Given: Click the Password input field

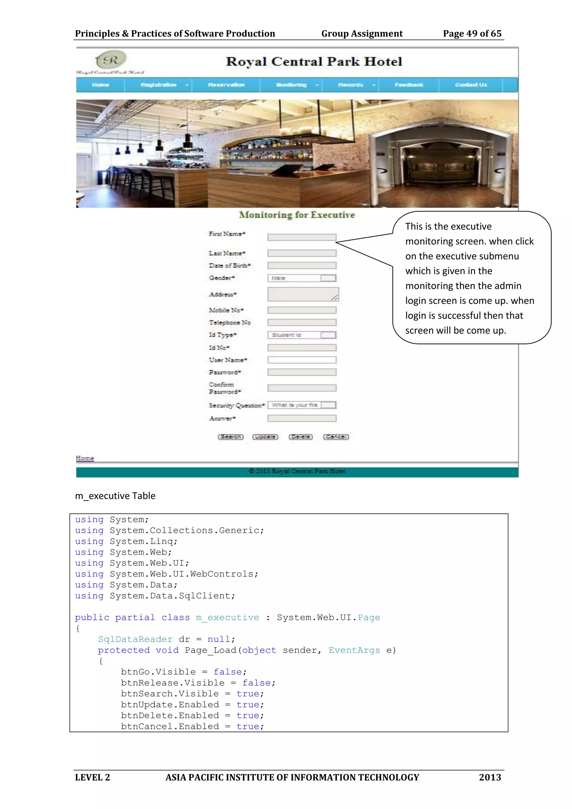Looking at the screenshot, I should coord(302,372).
